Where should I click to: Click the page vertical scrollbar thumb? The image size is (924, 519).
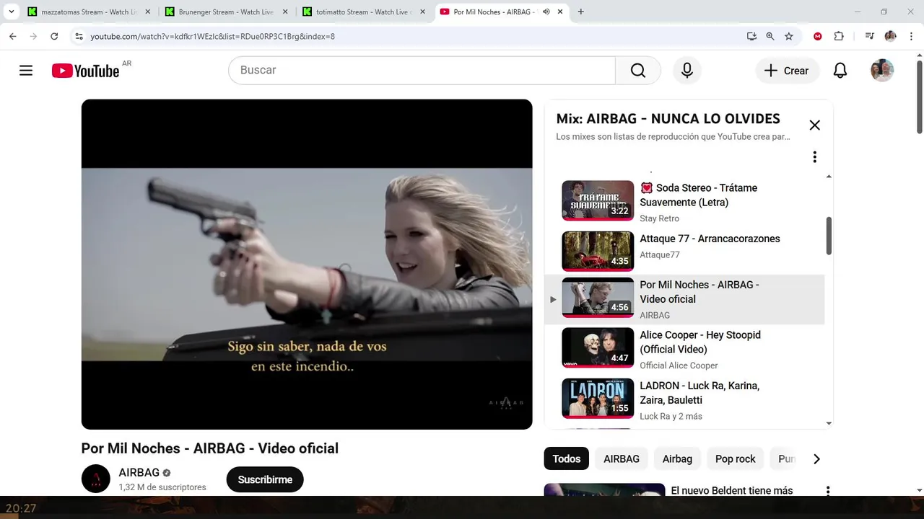click(x=919, y=97)
